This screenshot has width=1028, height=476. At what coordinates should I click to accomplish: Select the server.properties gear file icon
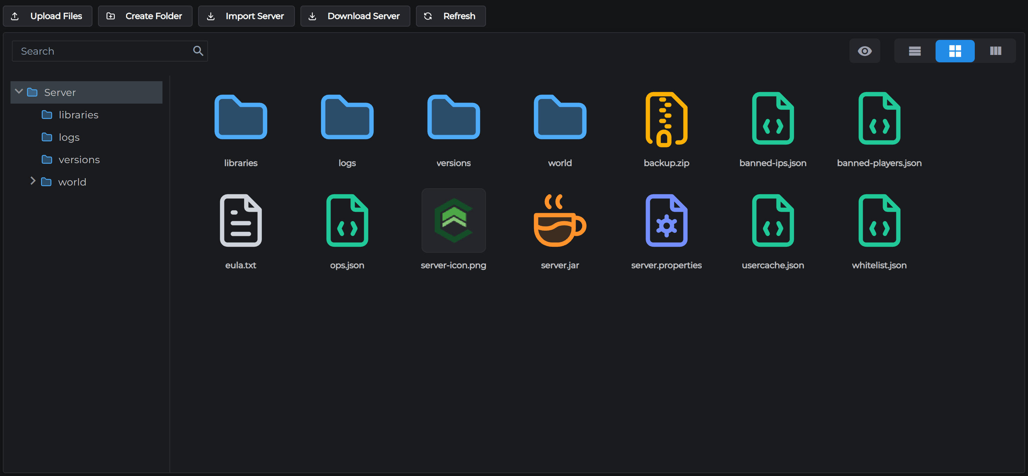pyautogui.click(x=666, y=220)
